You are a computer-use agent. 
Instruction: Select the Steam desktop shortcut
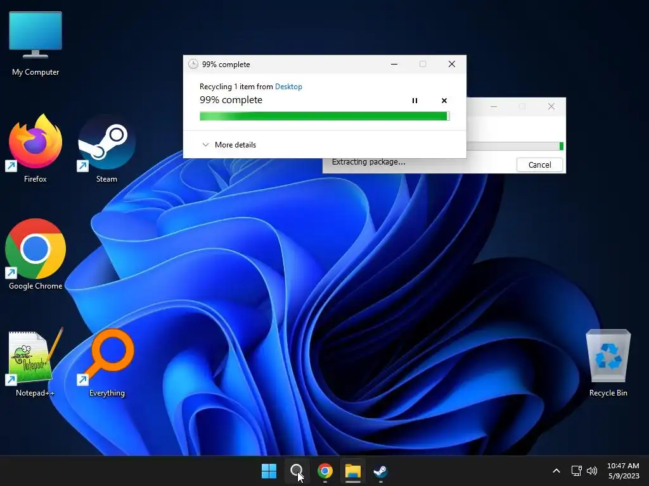106,148
